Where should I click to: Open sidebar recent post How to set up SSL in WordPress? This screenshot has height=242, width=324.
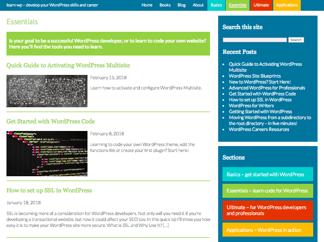tap(260, 100)
